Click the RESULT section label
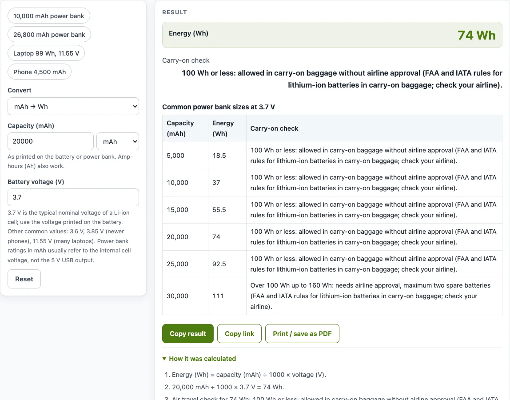Viewport: 510px width, 400px height. (175, 12)
